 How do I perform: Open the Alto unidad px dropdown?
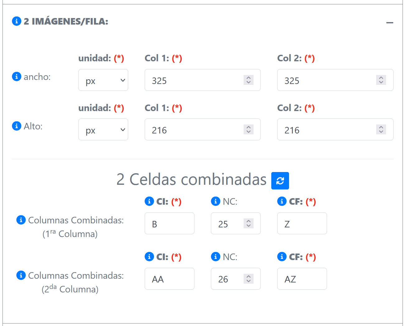(103, 130)
